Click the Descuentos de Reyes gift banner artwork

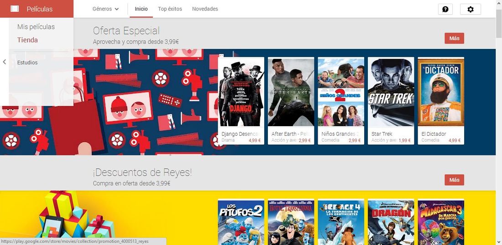pos(109,218)
